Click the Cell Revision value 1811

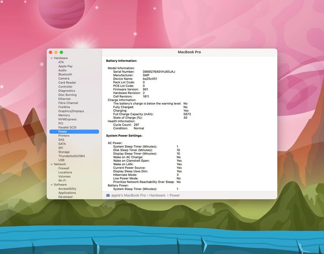click(x=146, y=96)
